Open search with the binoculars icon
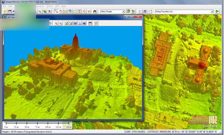Image resolution: width=224 pixels, height=135 pixels. [x=95, y=11]
